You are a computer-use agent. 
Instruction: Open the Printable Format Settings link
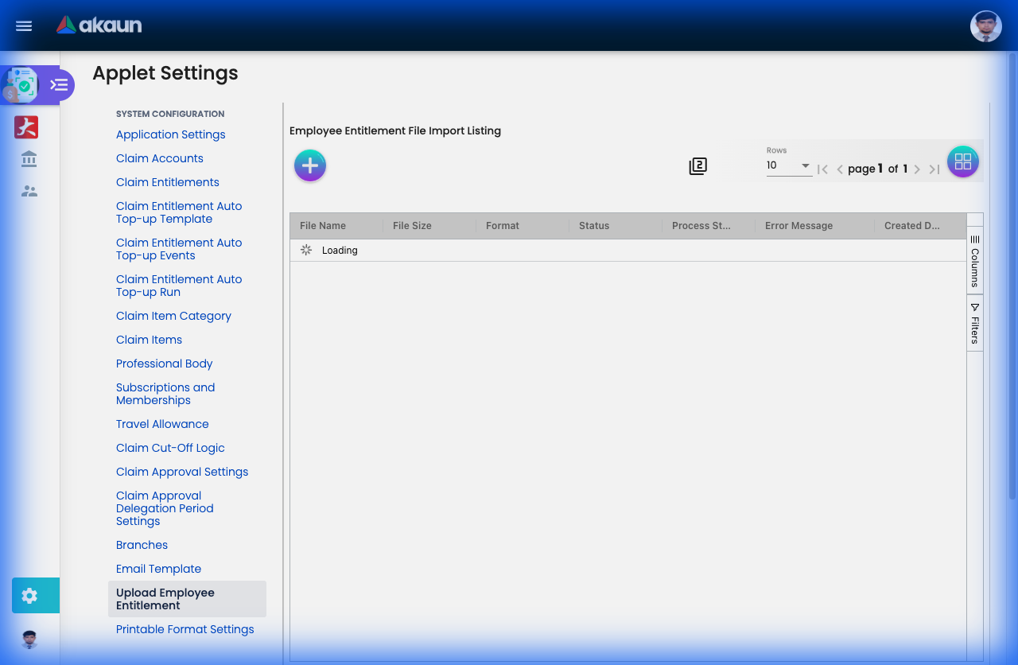tap(185, 628)
